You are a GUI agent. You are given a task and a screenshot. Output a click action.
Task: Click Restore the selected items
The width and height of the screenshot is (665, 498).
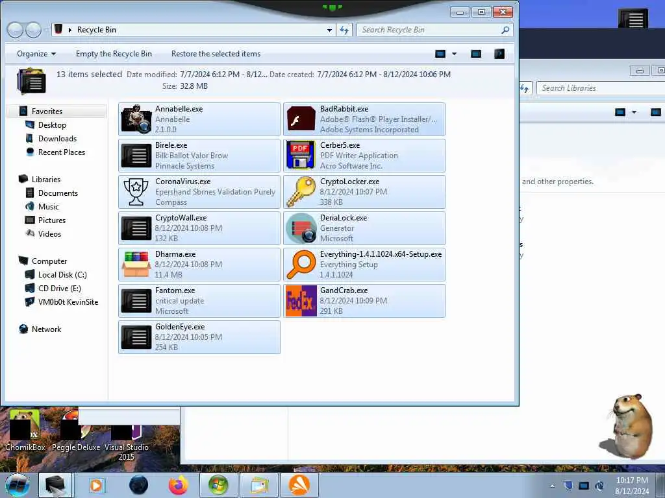(216, 54)
